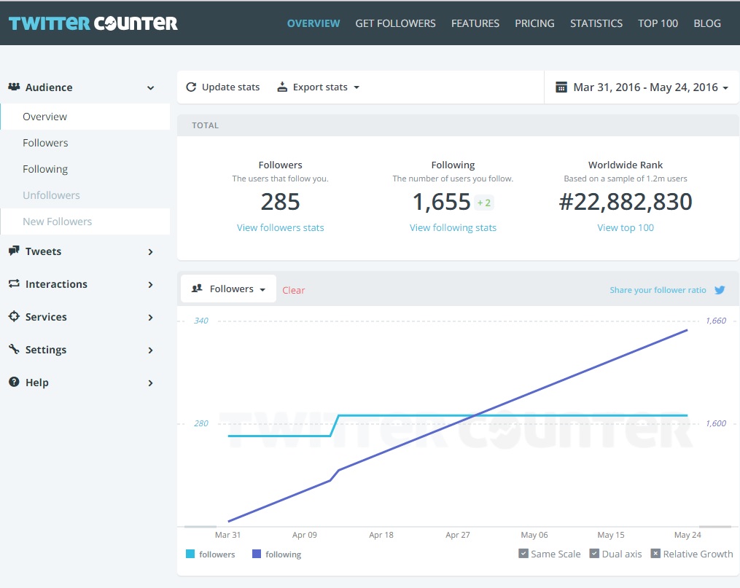Screen dimensions: 740x588
Task: Click the Interactions retweet icon
Action: pos(14,283)
